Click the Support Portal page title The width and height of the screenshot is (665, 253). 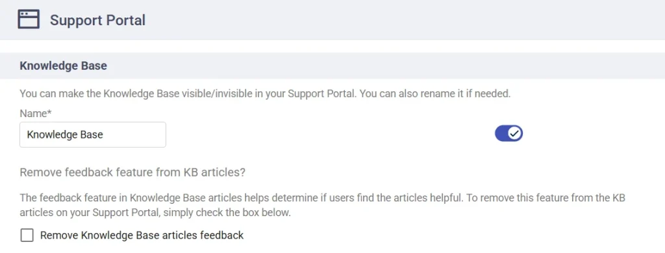coord(97,20)
